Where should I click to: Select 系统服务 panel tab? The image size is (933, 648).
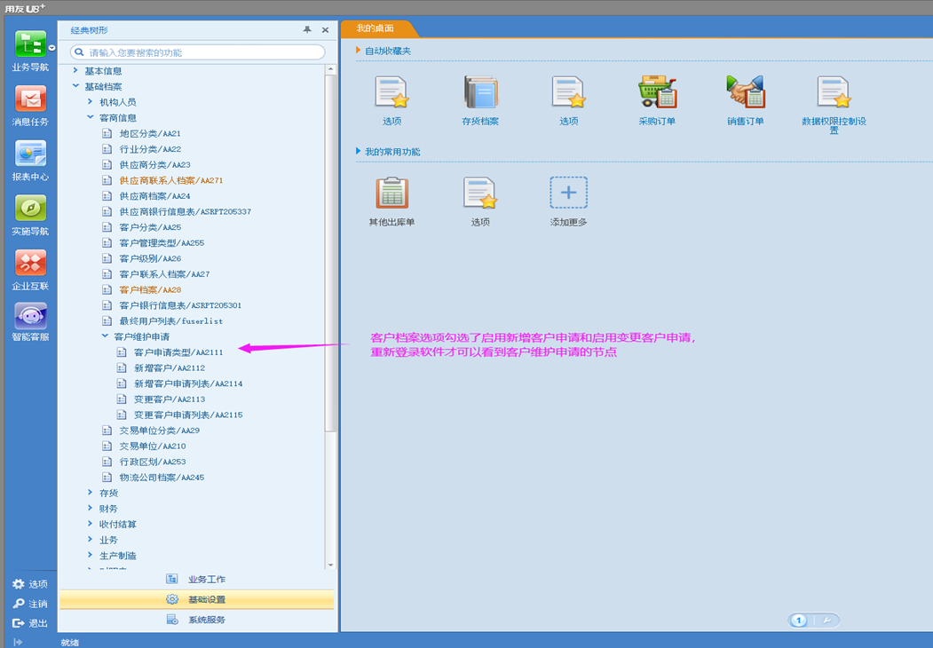click(x=196, y=620)
